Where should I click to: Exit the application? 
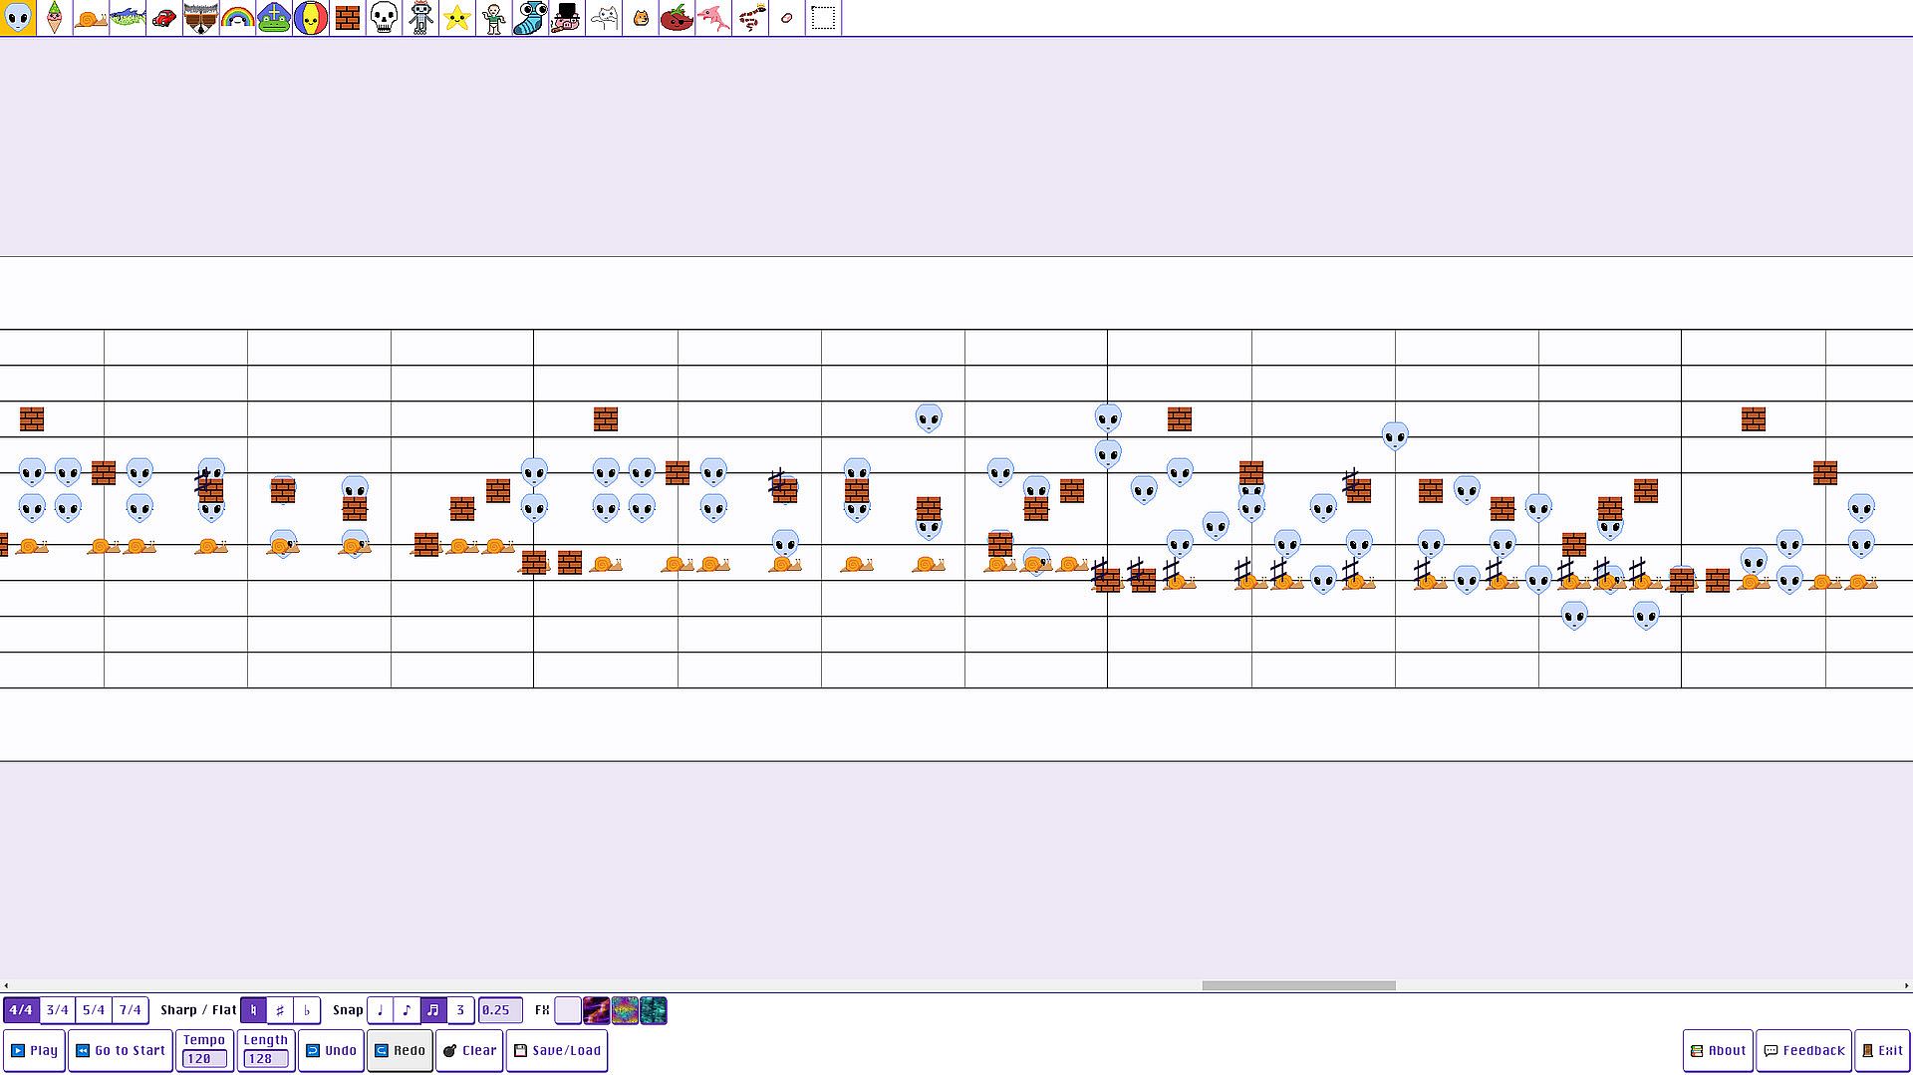1882,1050
